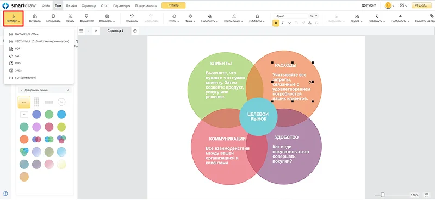Toggle bold B formatting

[x=276, y=23]
